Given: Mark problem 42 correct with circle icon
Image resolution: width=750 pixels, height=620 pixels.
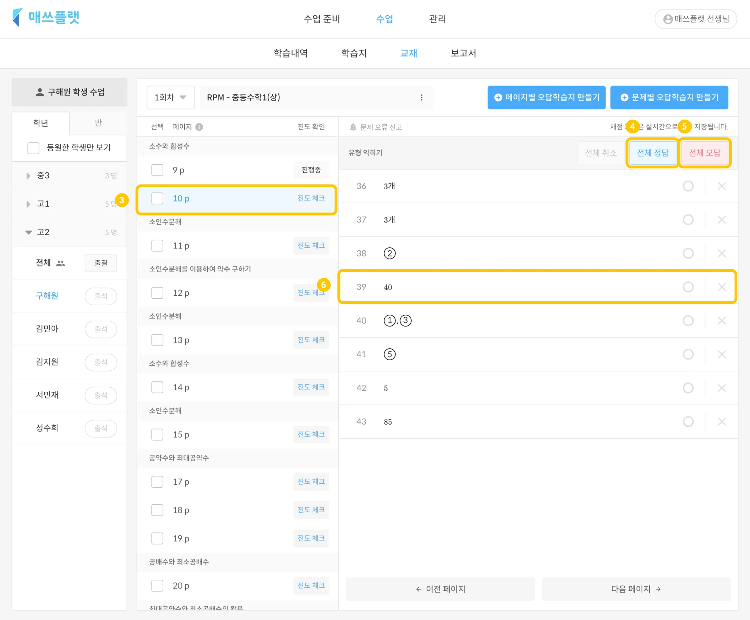Looking at the screenshot, I should pyautogui.click(x=688, y=388).
